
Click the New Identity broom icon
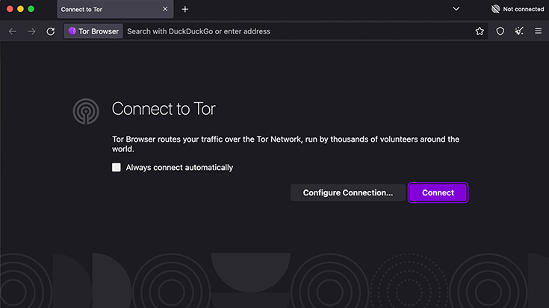click(519, 31)
